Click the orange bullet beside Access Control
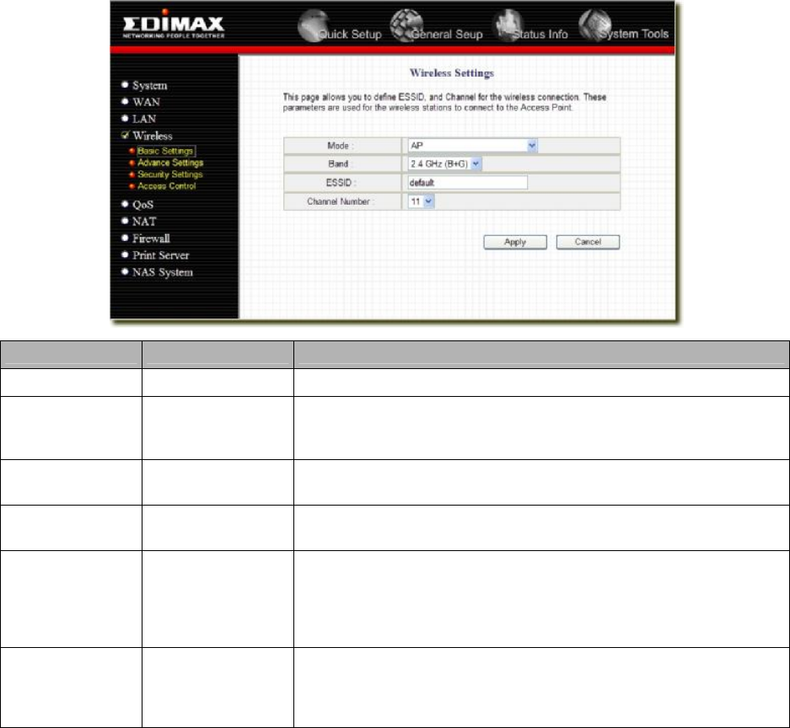Image resolution: width=790 pixels, height=728 pixels. pos(132,185)
